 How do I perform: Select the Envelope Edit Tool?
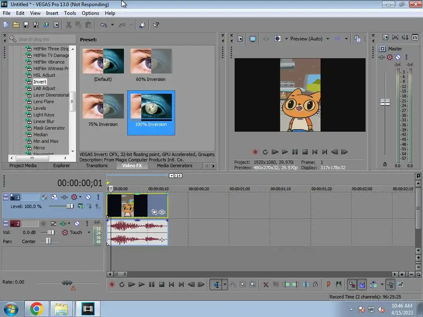point(233,284)
